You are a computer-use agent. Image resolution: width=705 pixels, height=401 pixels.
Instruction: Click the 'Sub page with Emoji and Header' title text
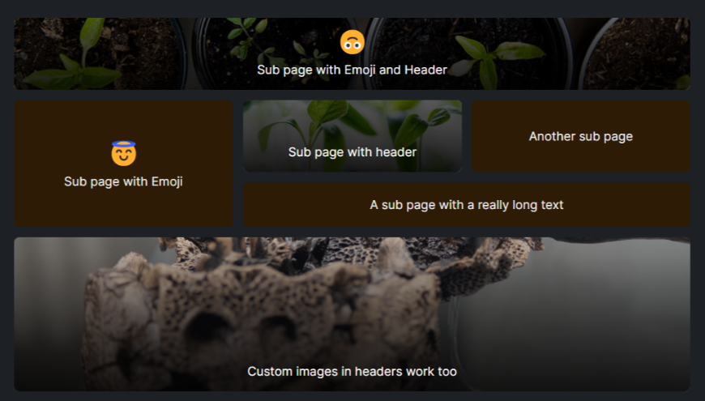click(x=352, y=70)
